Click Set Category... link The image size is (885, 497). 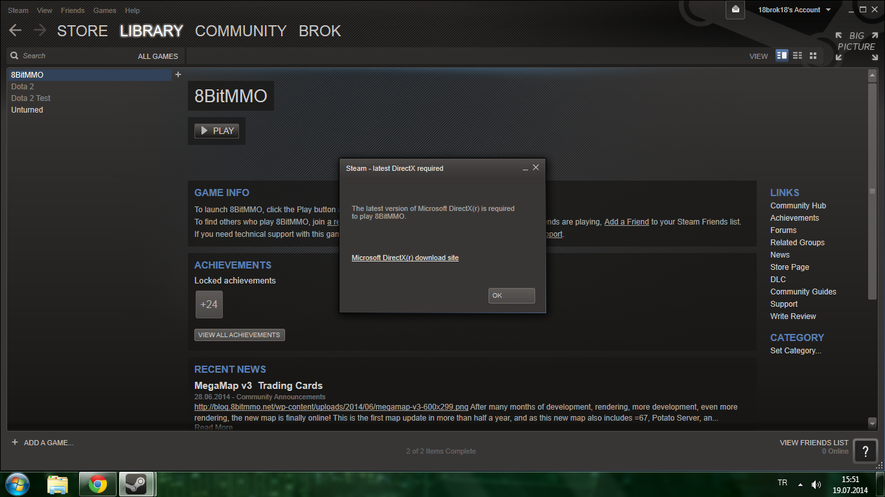pos(796,351)
